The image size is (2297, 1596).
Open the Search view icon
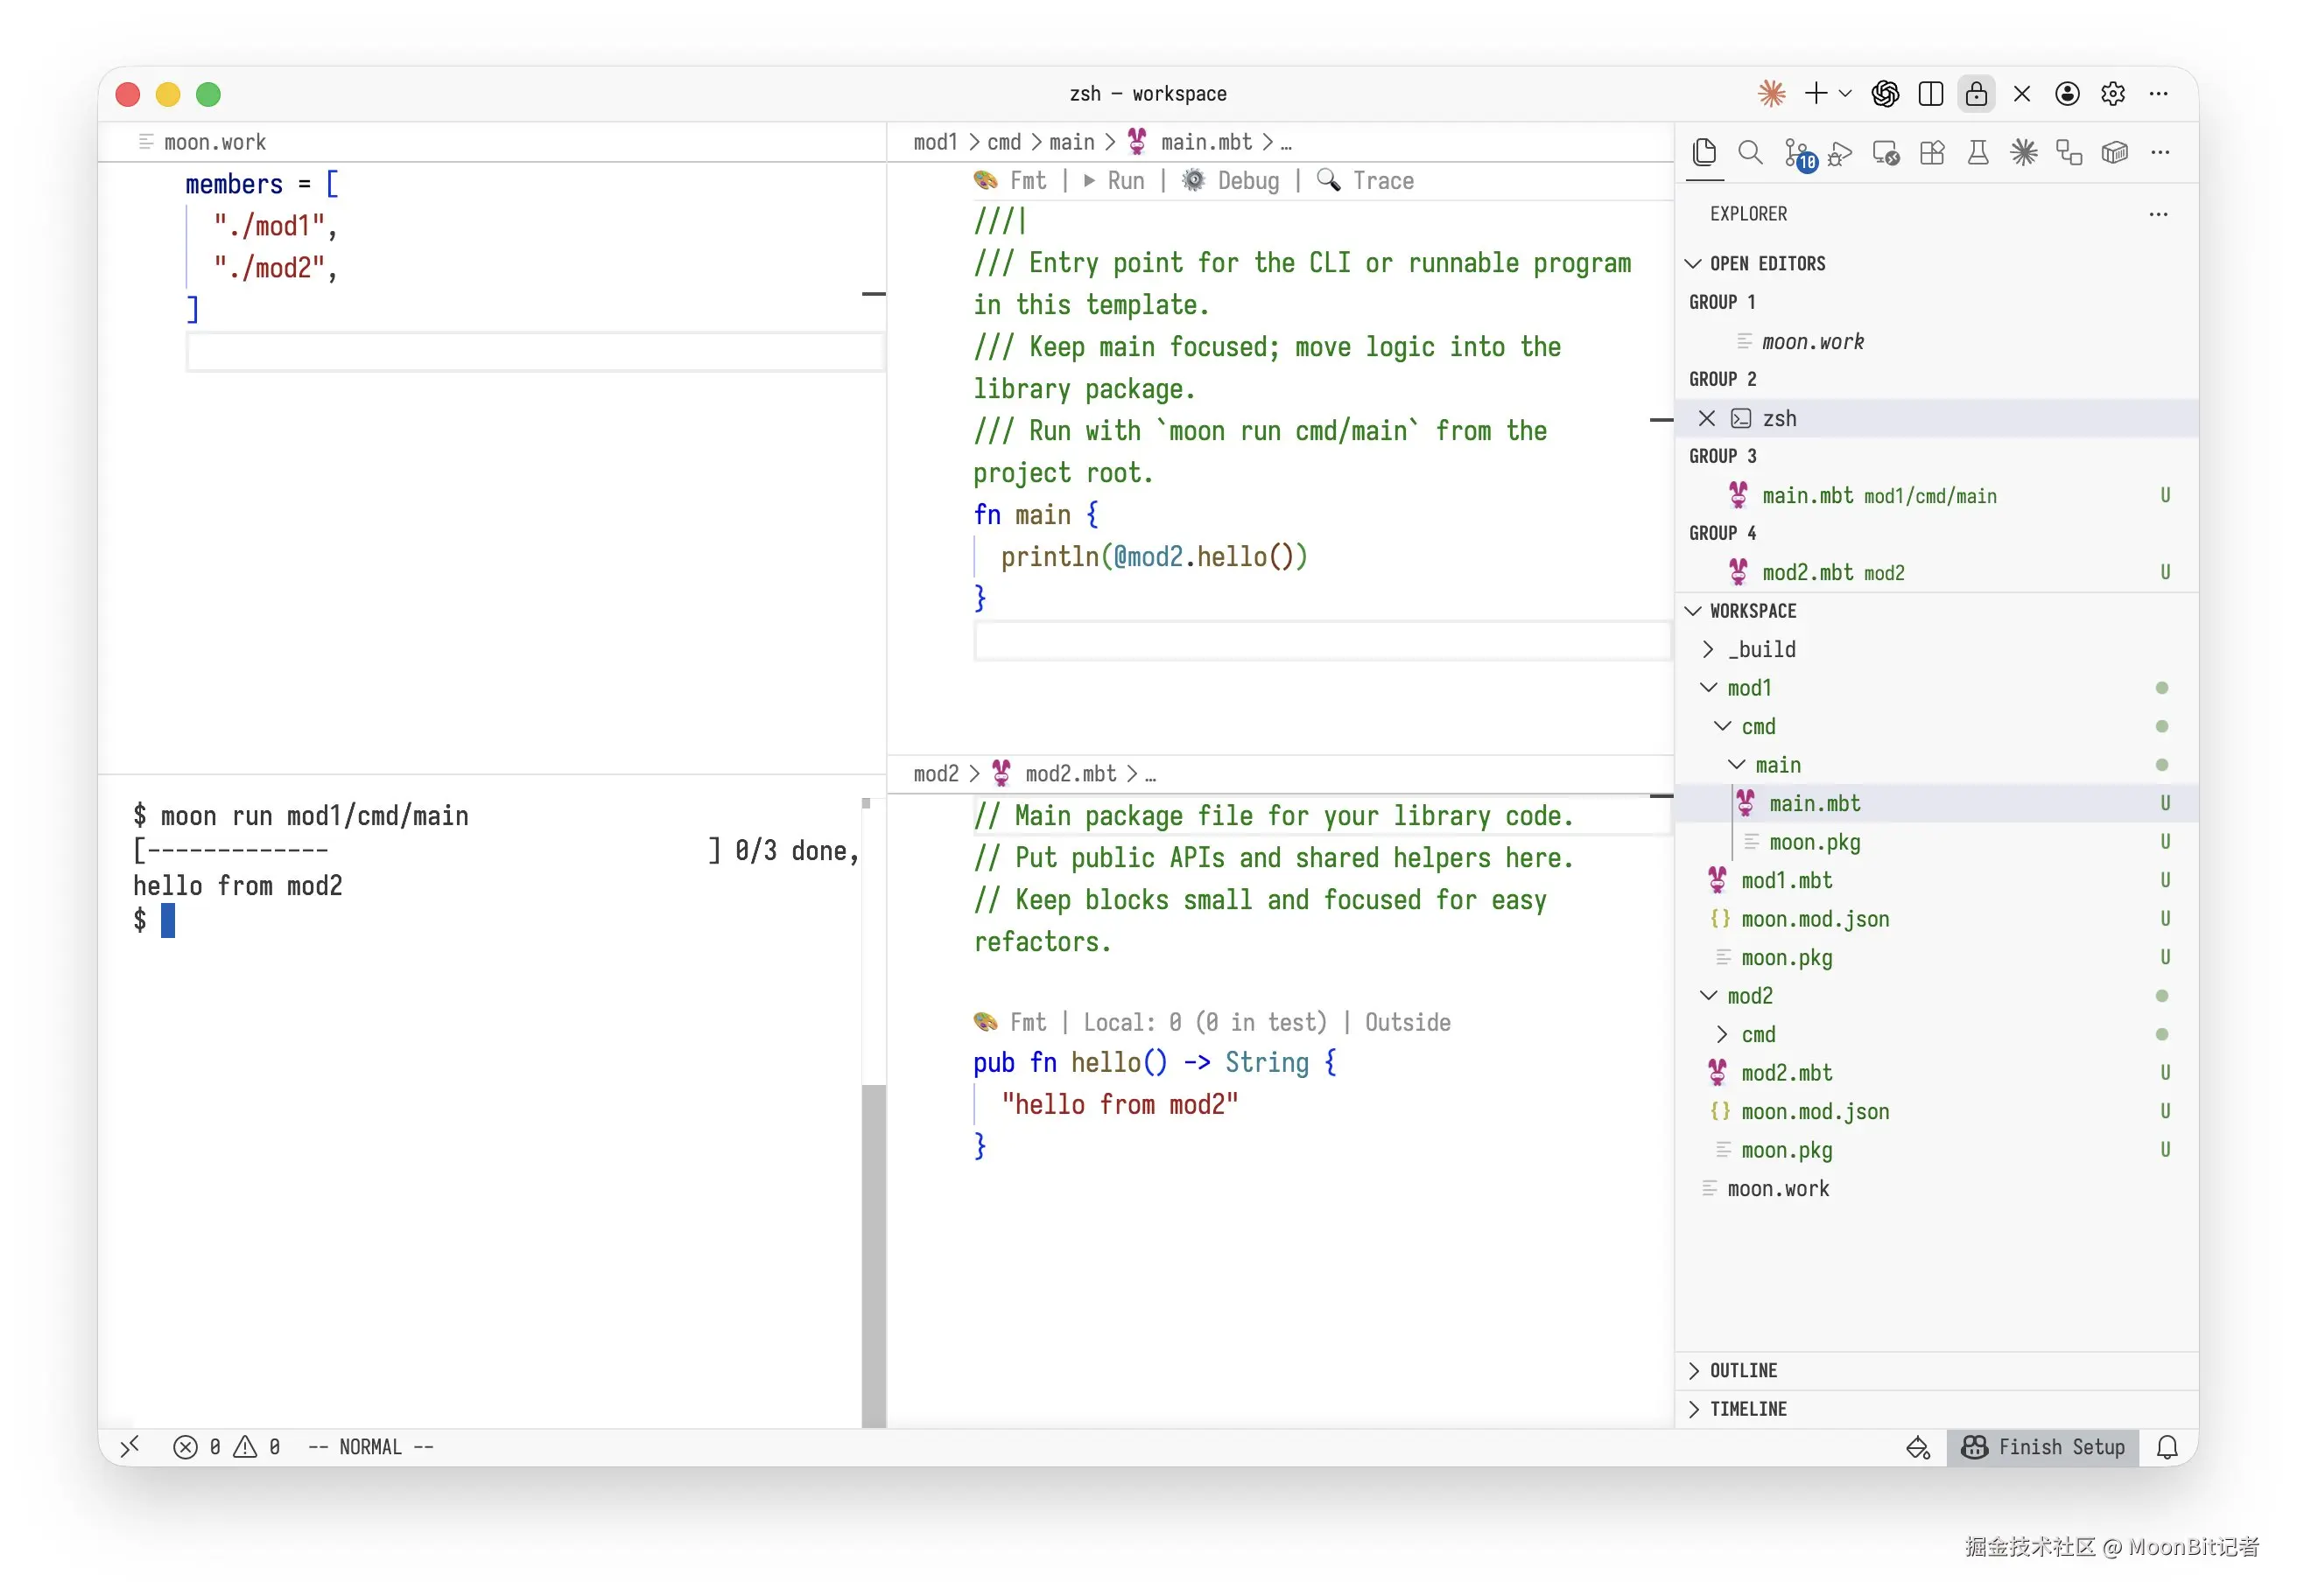point(1750,153)
